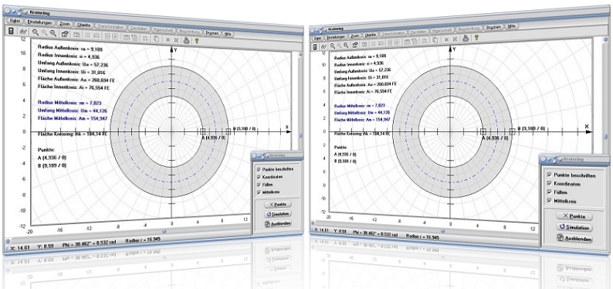The width and height of the screenshot is (613, 289).
Task: Click third red magnifier in right window toolbar
Action: [346, 45]
